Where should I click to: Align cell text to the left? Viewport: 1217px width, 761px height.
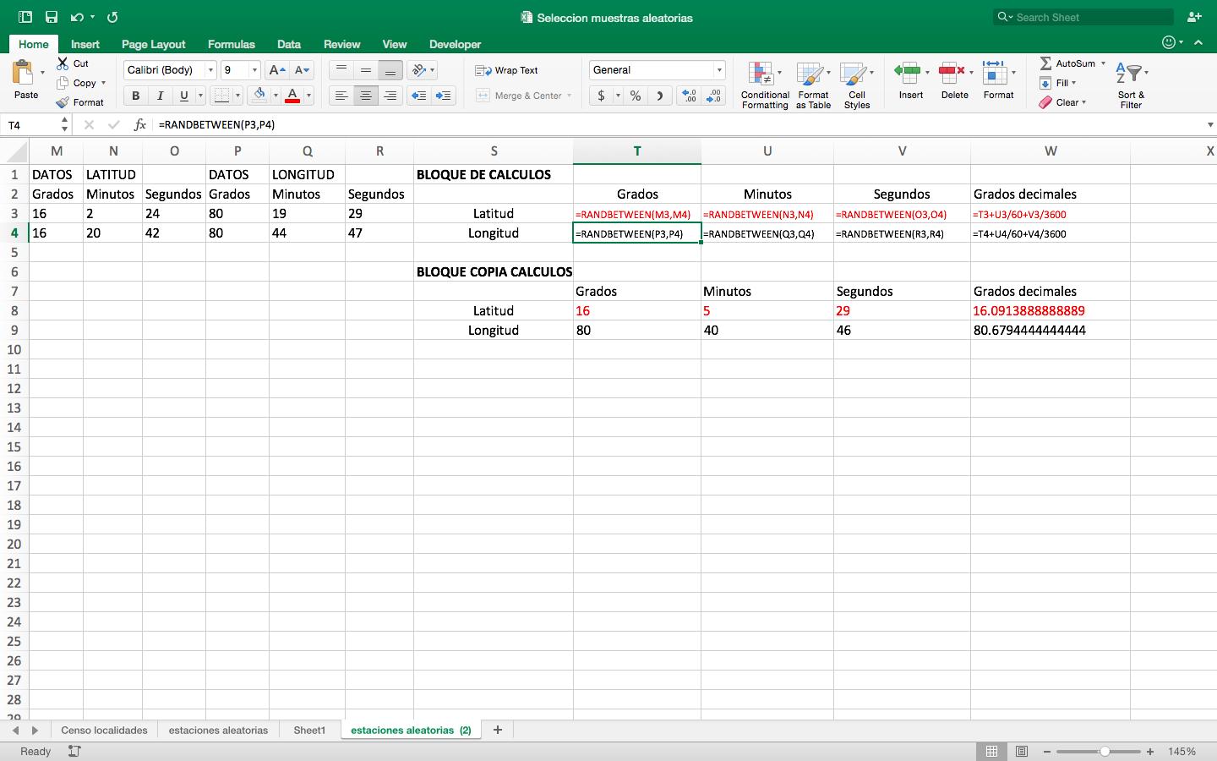[341, 96]
